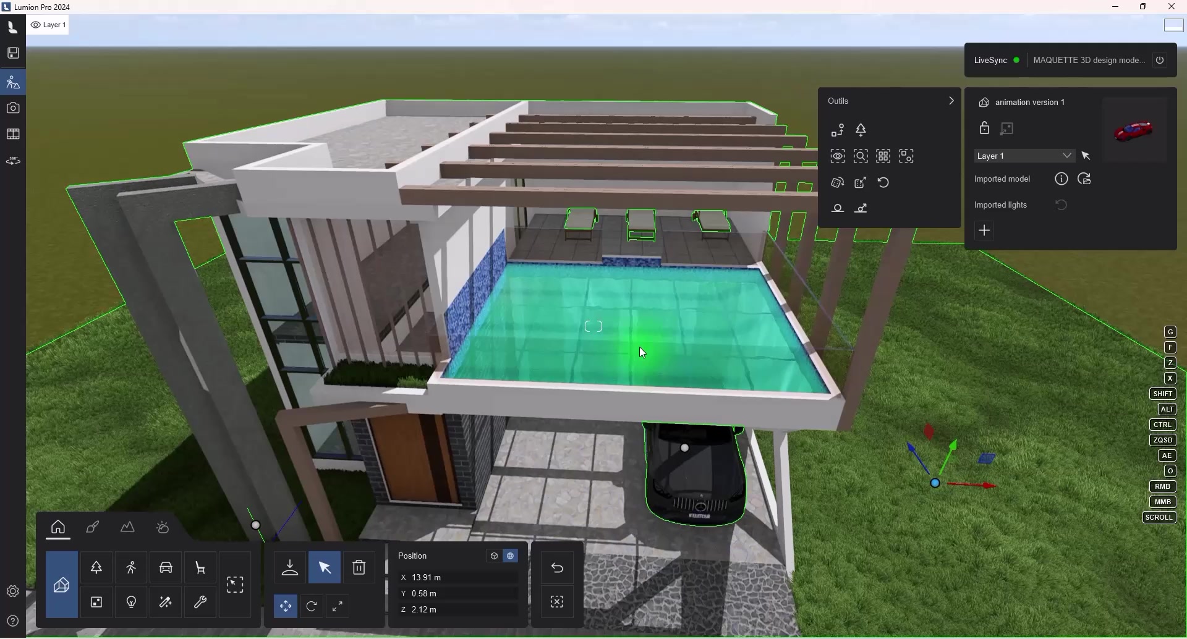1187x639 pixels.
Task: Toggle local coordinate cube button
Action: [x=494, y=556]
